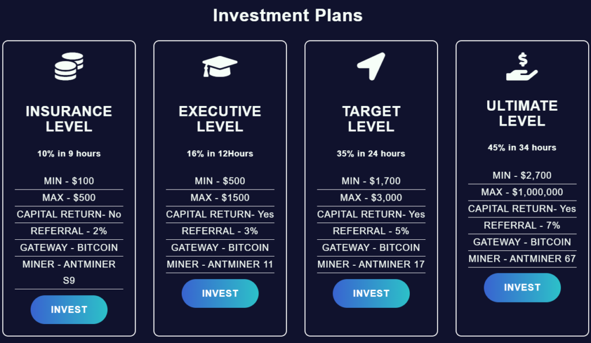
Task: Click the 45% in 34 hours text
Action: pos(522,148)
